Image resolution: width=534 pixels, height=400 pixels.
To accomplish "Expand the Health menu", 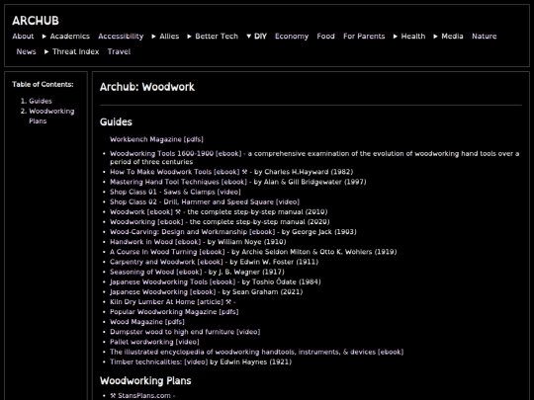I will (409, 37).
